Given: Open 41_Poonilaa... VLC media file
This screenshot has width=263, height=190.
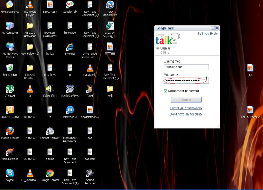Looking at the screenshot, I should coord(30,173).
